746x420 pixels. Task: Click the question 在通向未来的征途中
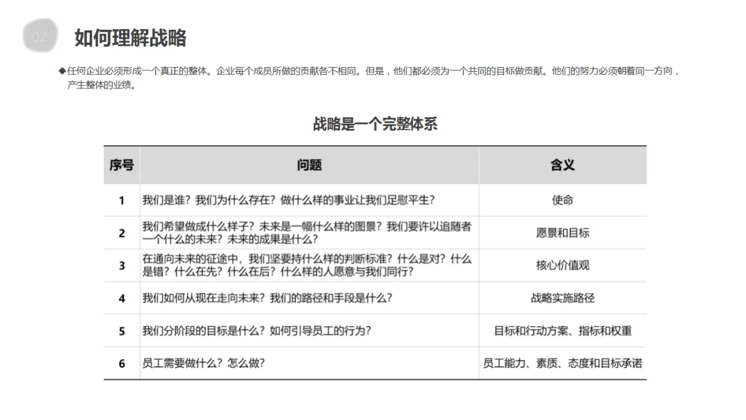(307, 265)
